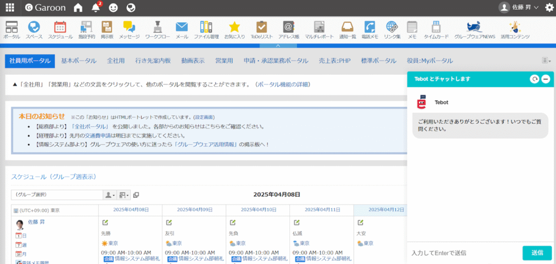Open the ファイル管理 (File management) icon
The height and width of the screenshot is (264, 556).
(206, 29)
